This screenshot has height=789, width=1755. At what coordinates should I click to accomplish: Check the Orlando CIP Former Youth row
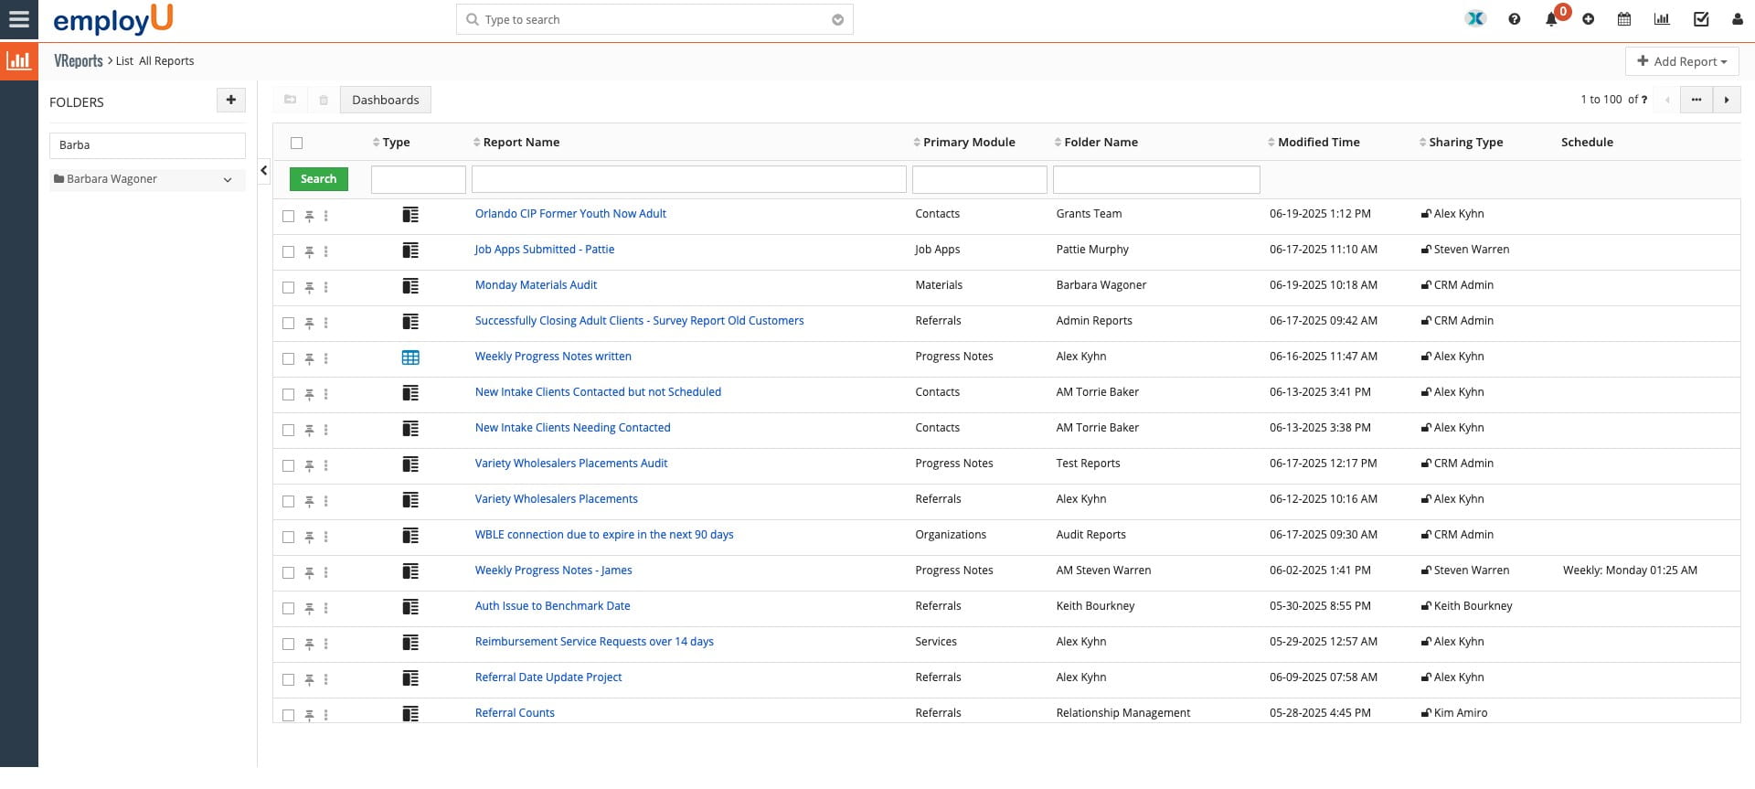click(x=289, y=216)
